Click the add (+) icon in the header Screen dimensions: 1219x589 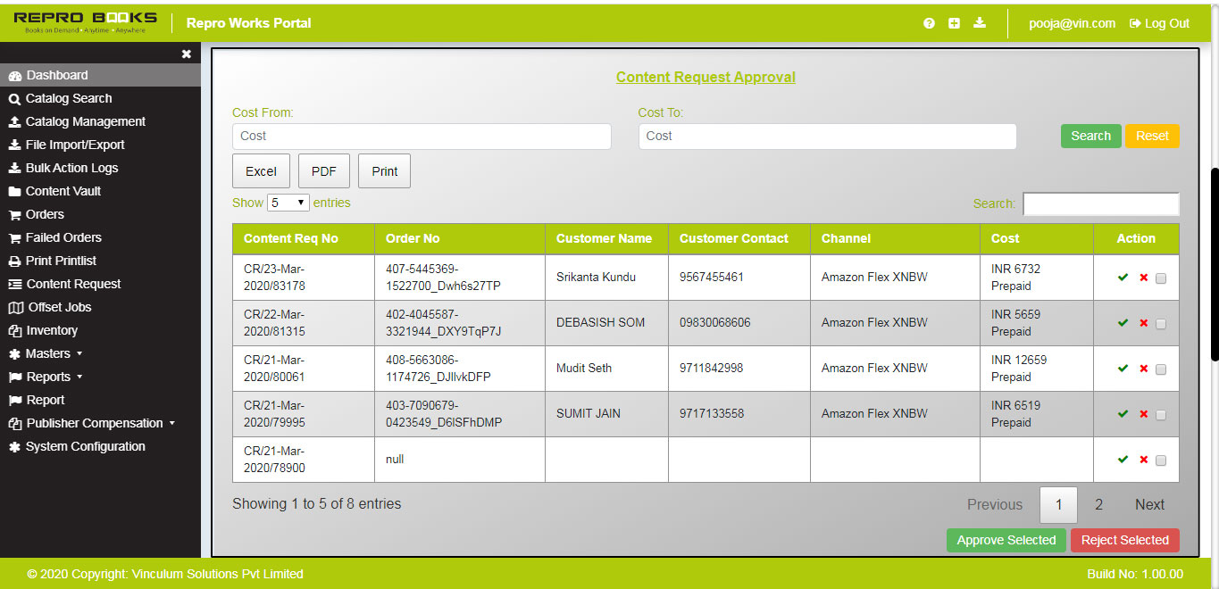(954, 23)
